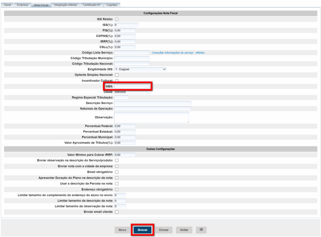
Task: Go to the Certificado A1 tab
Action: pos(92,5)
